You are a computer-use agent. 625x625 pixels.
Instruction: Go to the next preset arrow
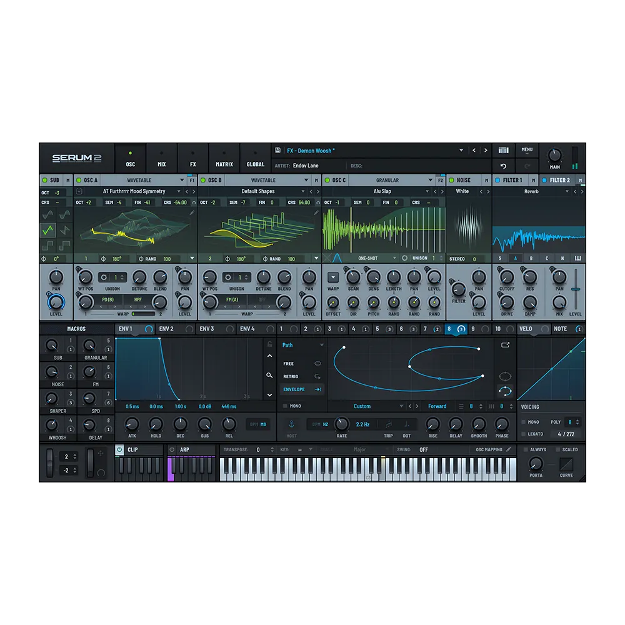coord(486,150)
